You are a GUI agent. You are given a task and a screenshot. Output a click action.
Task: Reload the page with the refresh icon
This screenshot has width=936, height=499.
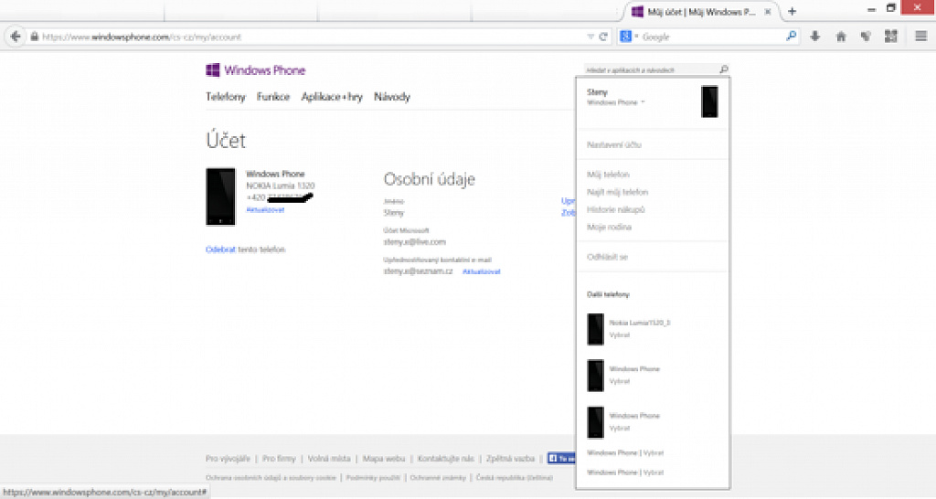pos(603,37)
